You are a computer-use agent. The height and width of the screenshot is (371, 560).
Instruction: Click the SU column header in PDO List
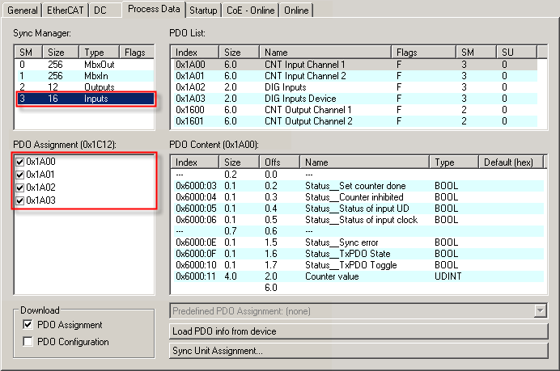[x=516, y=53]
